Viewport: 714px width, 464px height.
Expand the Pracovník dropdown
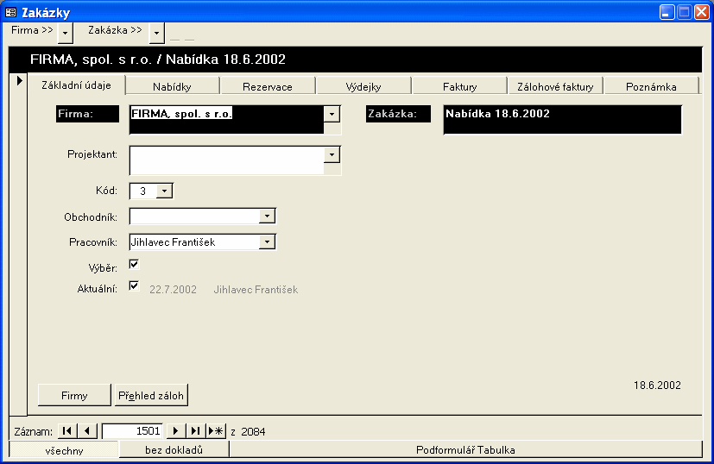(x=268, y=242)
